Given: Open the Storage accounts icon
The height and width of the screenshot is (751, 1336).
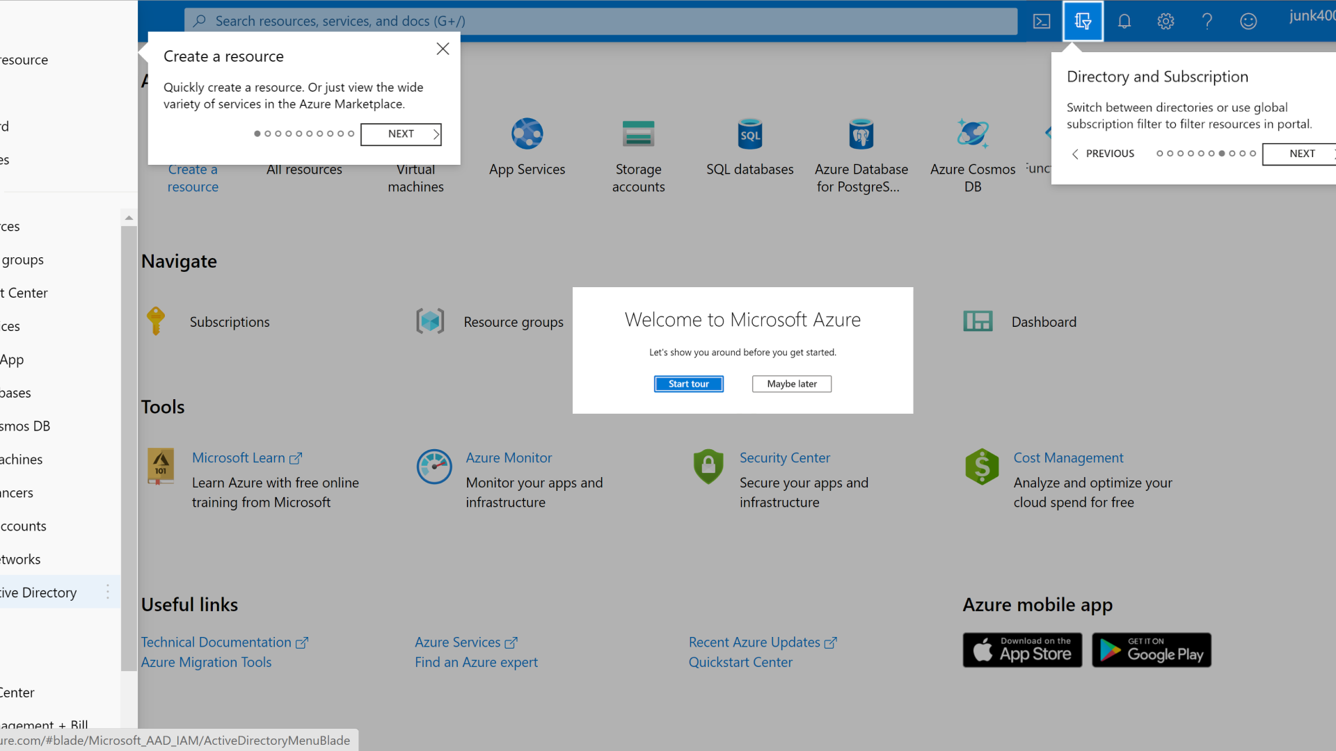Looking at the screenshot, I should pos(638,134).
